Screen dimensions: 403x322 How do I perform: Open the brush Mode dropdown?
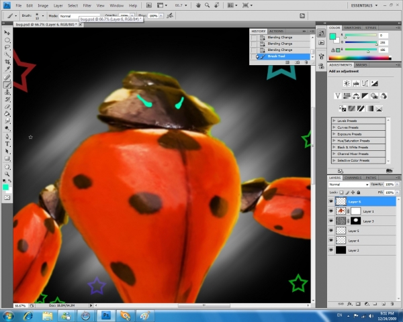pos(80,16)
